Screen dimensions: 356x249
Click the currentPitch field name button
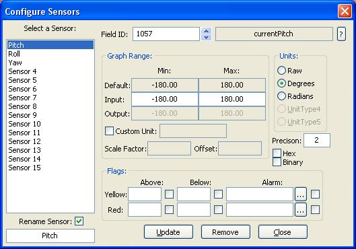click(274, 34)
